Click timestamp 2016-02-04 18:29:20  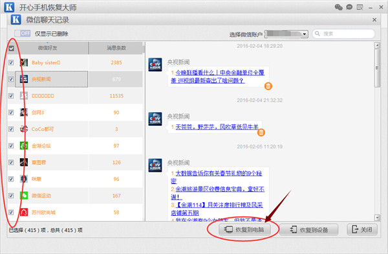click(x=259, y=46)
